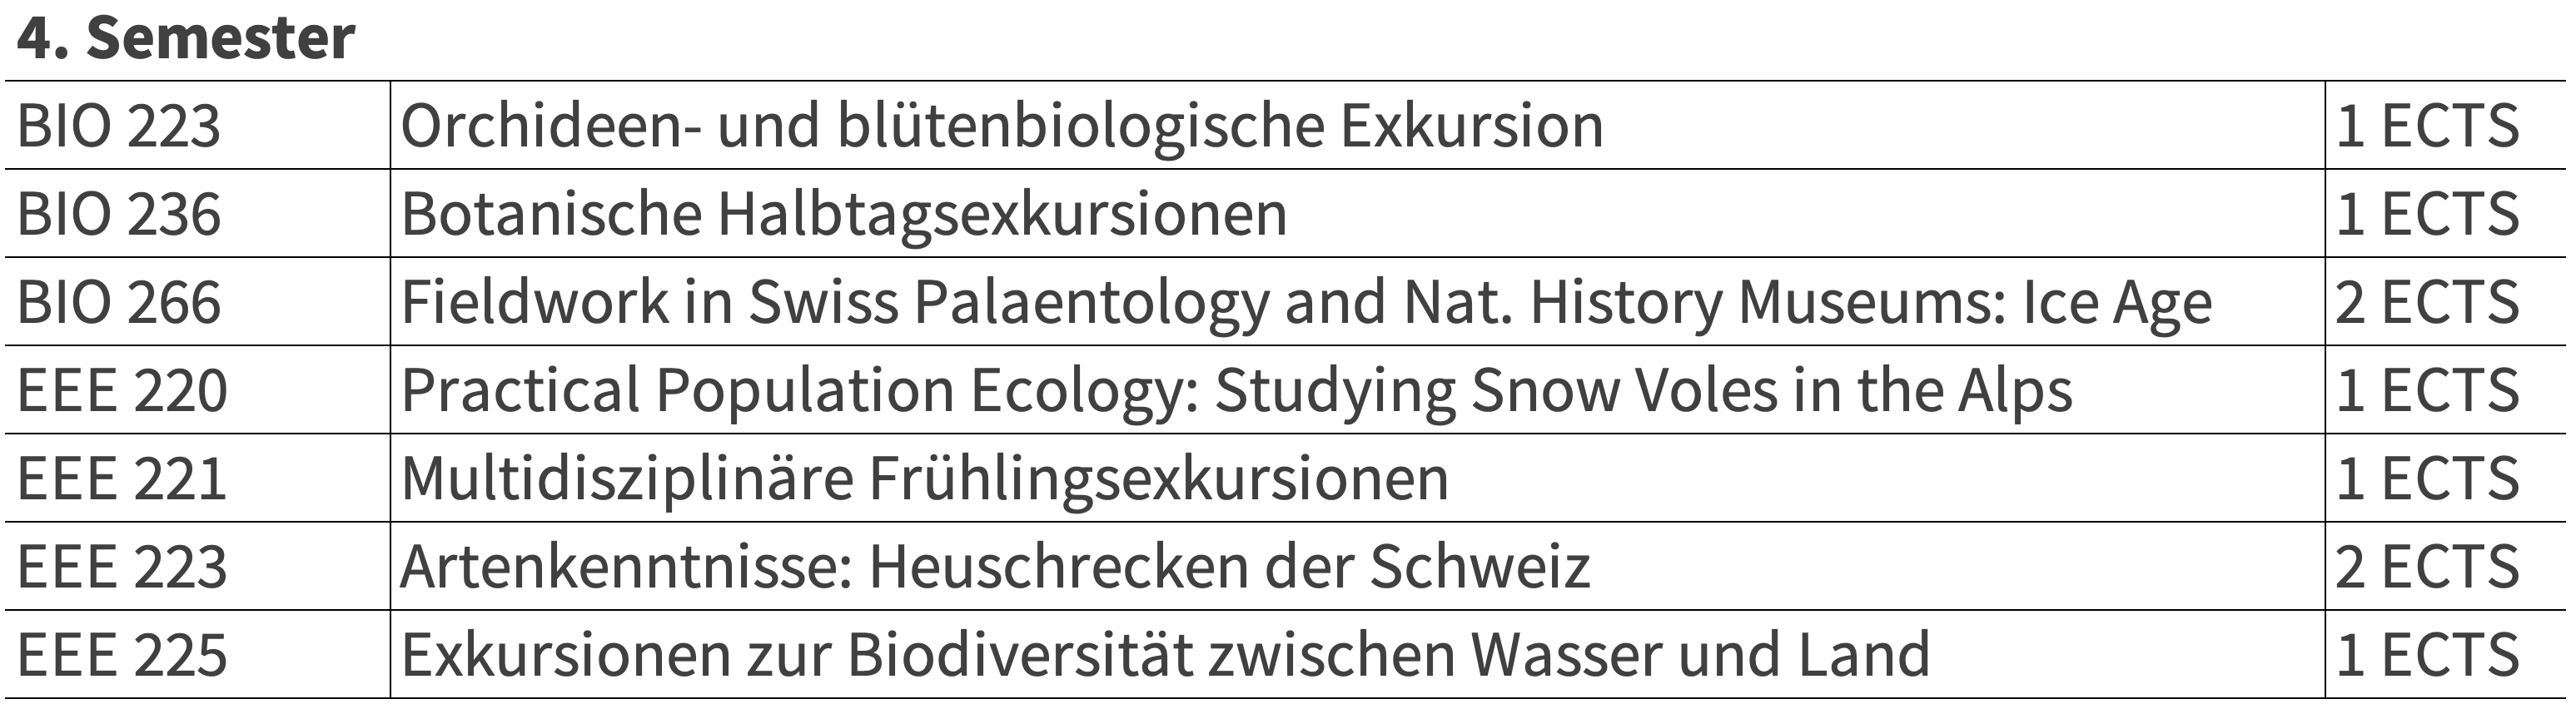Image resolution: width=2576 pixels, height=709 pixels.
Task: Open Exkursionen zur Biodiversität zwischen Wasser und Land
Action: 1165,655
